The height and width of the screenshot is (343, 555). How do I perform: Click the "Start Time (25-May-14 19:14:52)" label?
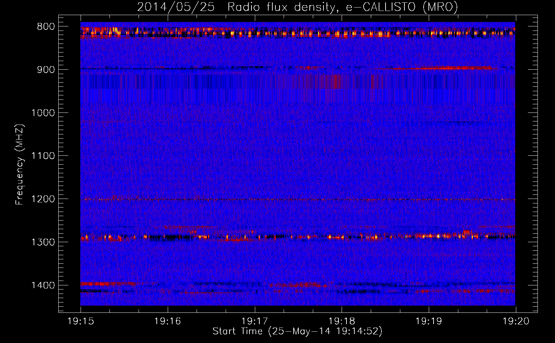point(297,331)
